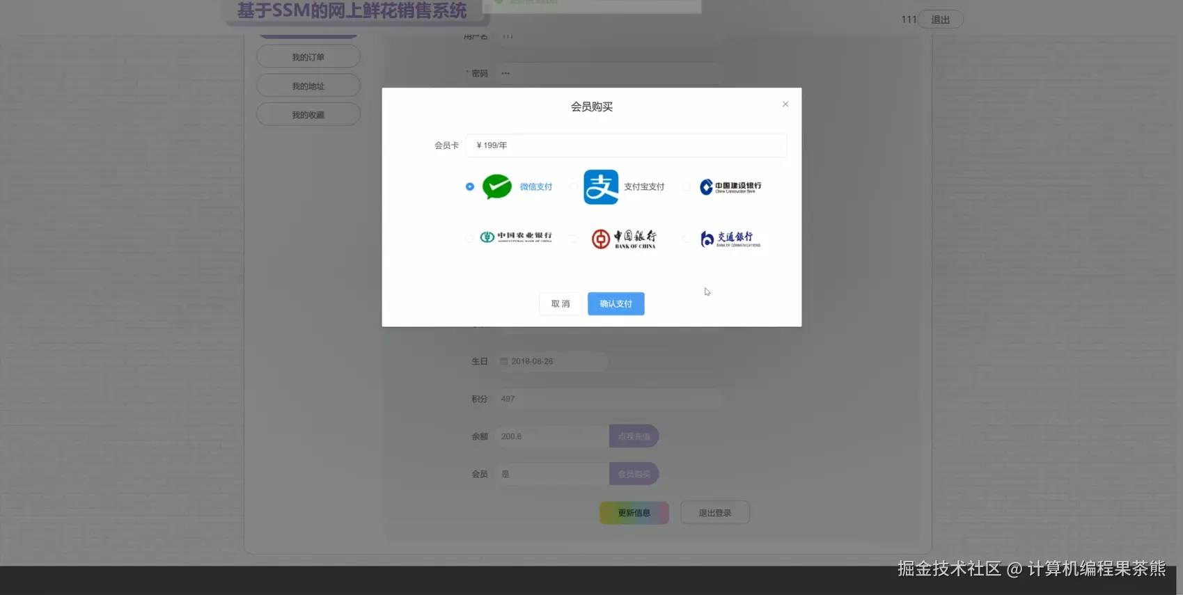The width and height of the screenshot is (1183, 595).
Task: Pick Agricultural Bank of China radio option
Action: point(469,238)
